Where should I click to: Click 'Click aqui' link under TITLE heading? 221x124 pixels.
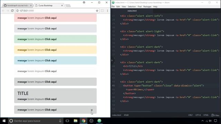pos(51,99)
